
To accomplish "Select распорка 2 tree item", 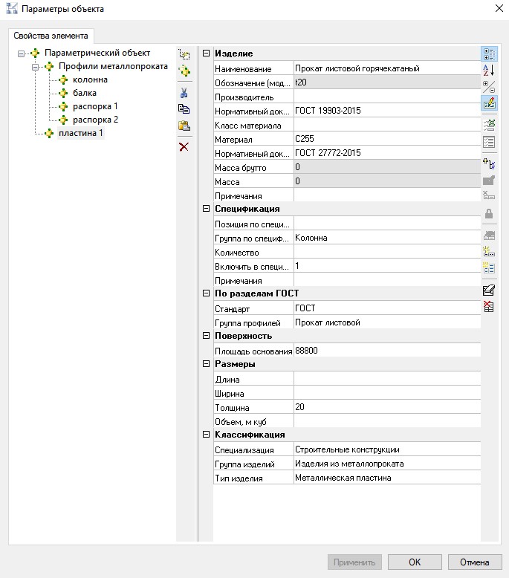I will 95,120.
